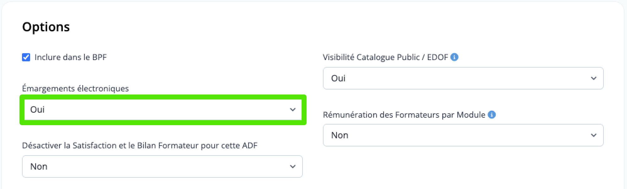Click info icon beside Visibilité Catalogue Public / EDOF
This screenshot has width=627, height=189.
pos(454,57)
